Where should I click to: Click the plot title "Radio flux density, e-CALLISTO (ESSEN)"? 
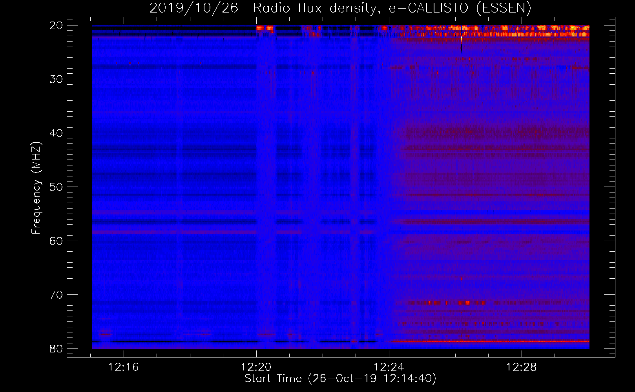[392, 8]
